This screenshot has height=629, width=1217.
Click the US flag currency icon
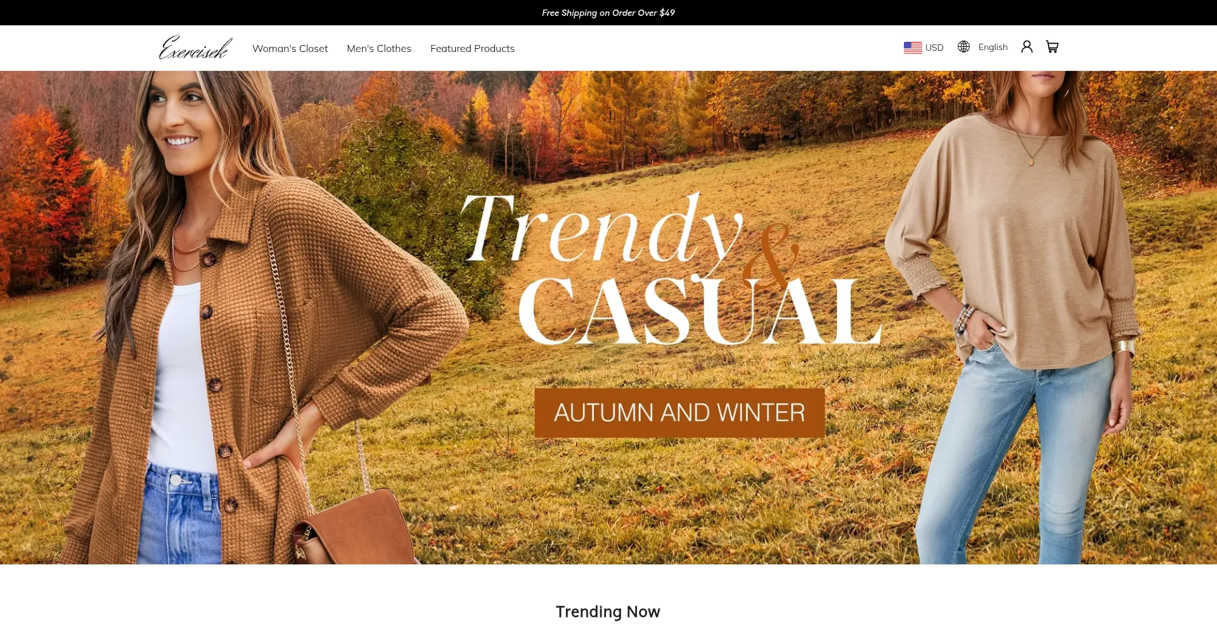pos(913,48)
